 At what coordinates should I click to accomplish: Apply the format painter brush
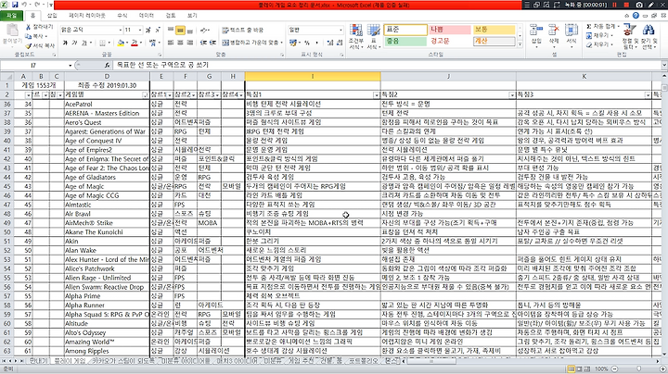click(40, 45)
